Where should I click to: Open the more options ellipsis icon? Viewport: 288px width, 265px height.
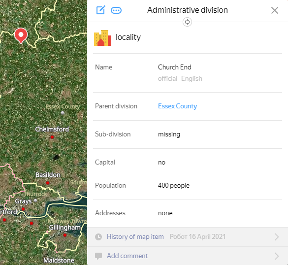[x=116, y=10]
